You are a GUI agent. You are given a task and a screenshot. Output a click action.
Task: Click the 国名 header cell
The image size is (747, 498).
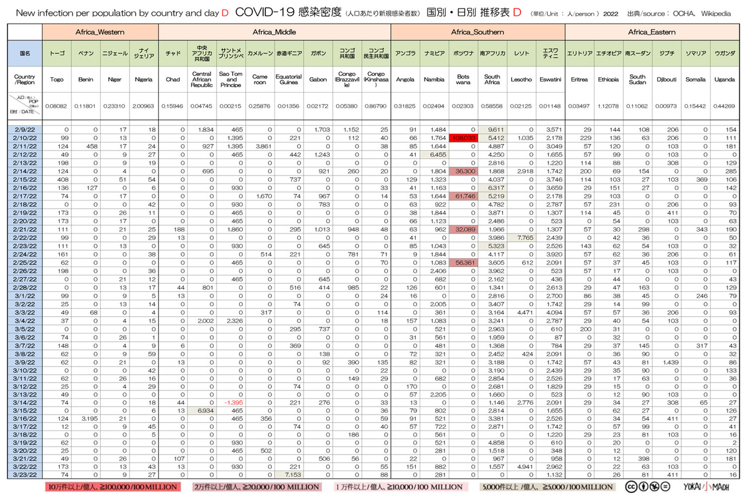click(x=26, y=54)
